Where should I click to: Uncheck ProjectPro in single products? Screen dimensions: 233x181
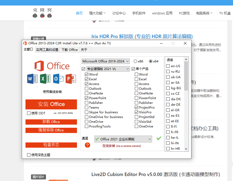tap(136, 107)
